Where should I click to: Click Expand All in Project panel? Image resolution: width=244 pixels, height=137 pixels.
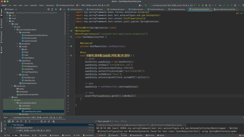coord(52,9)
